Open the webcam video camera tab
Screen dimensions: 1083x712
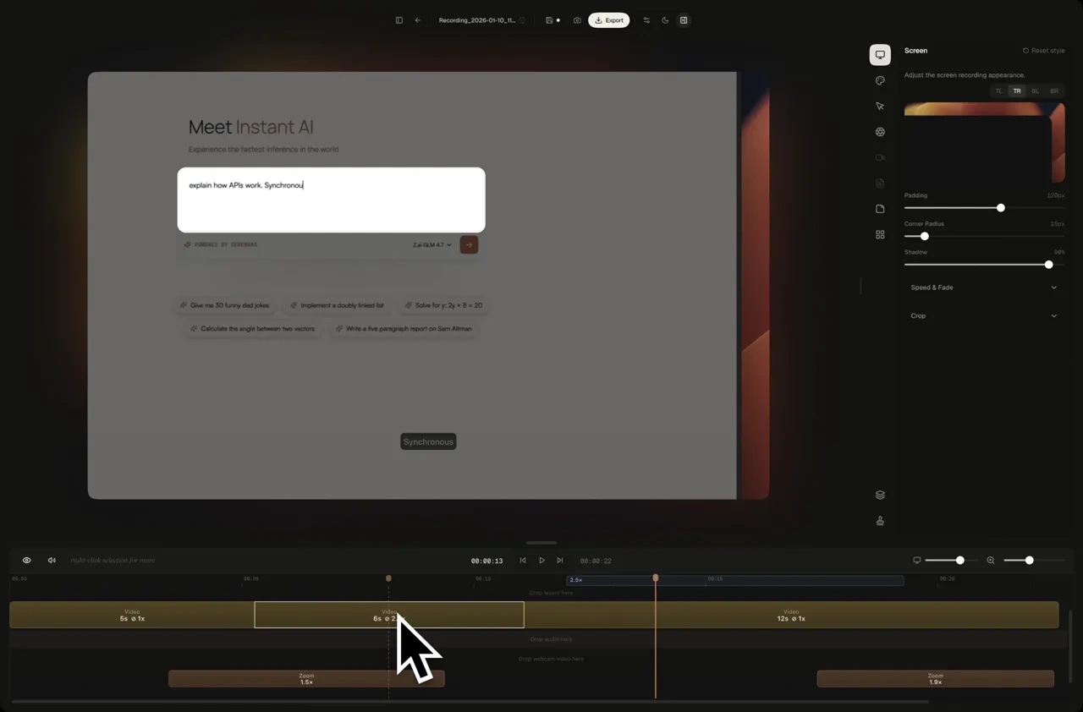(880, 158)
